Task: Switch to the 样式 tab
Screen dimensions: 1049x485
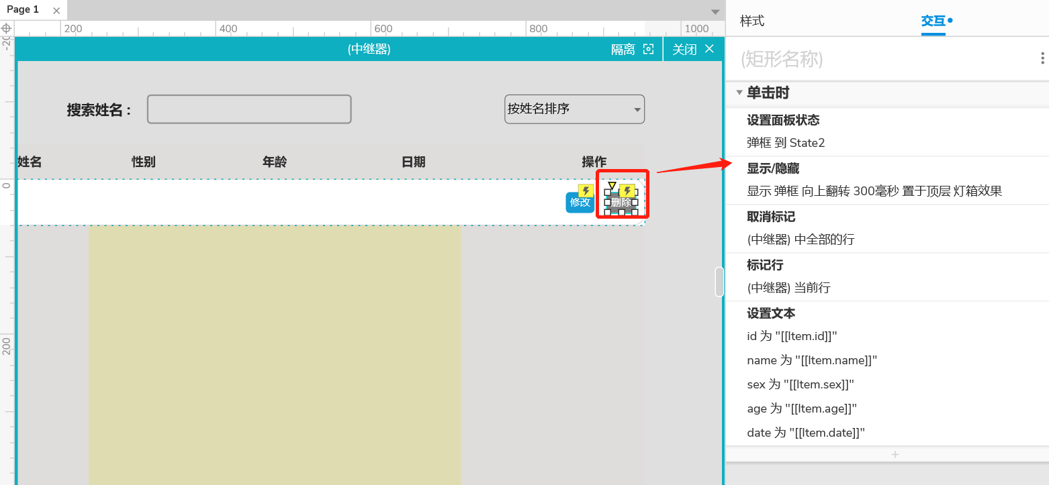Action: [752, 21]
